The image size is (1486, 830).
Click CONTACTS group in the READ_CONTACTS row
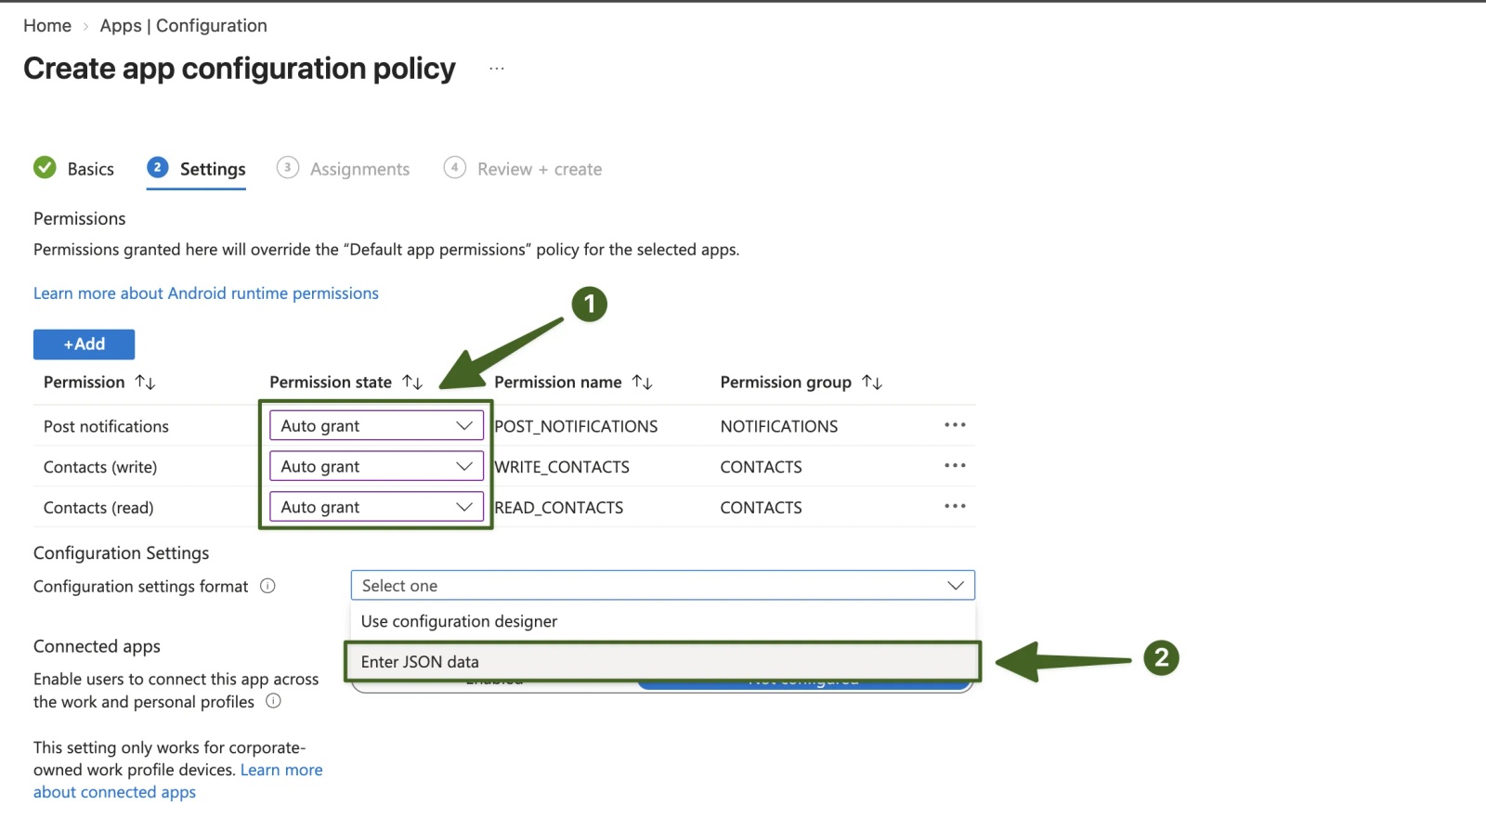pos(762,508)
